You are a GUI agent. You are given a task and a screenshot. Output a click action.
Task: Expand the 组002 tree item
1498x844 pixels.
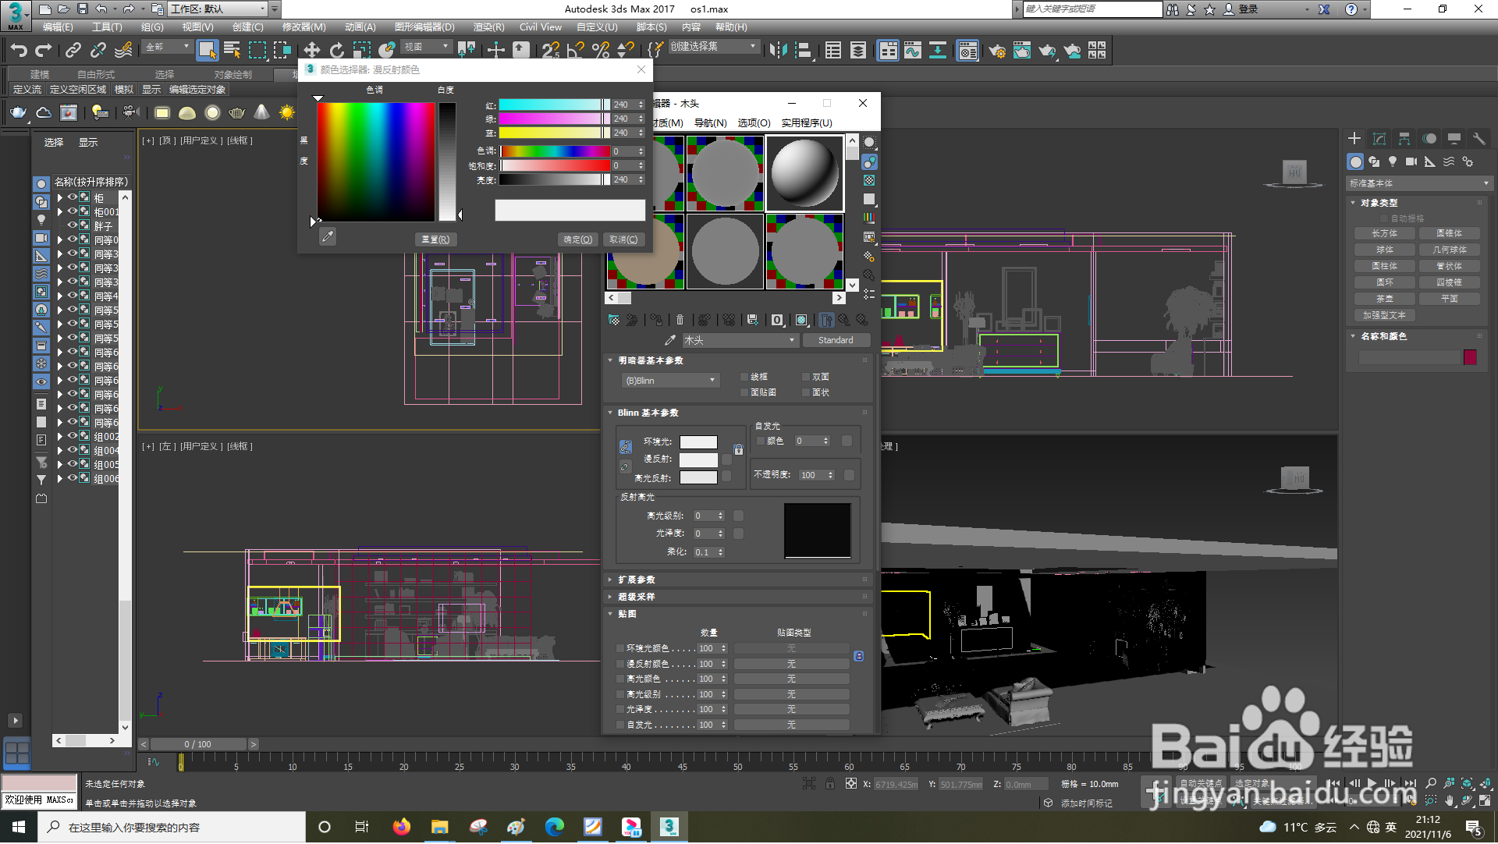pyautogui.click(x=59, y=437)
